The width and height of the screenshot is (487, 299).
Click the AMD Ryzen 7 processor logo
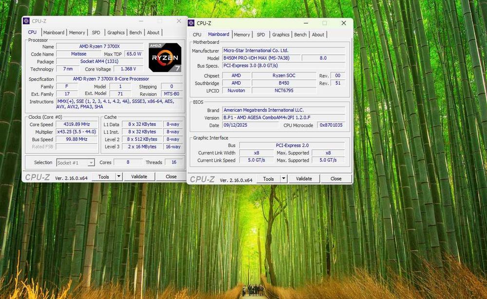click(165, 57)
